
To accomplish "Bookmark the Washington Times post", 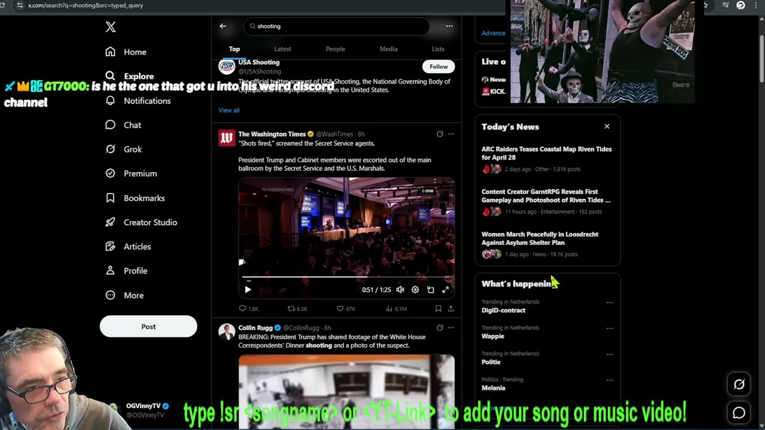I will pyautogui.click(x=438, y=309).
